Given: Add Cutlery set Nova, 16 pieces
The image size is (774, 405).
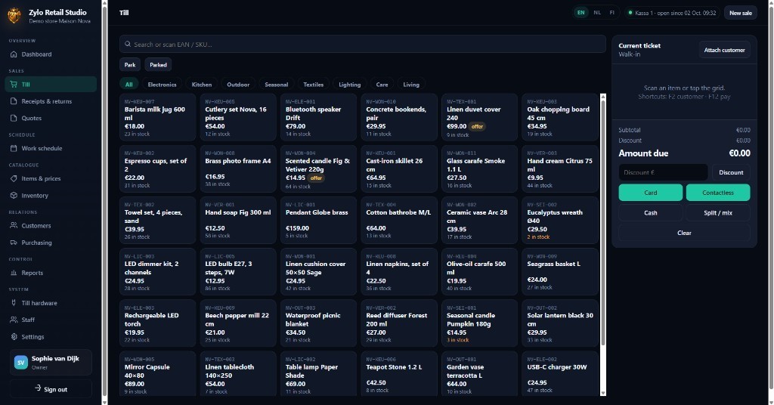Looking at the screenshot, I should pos(238,117).
